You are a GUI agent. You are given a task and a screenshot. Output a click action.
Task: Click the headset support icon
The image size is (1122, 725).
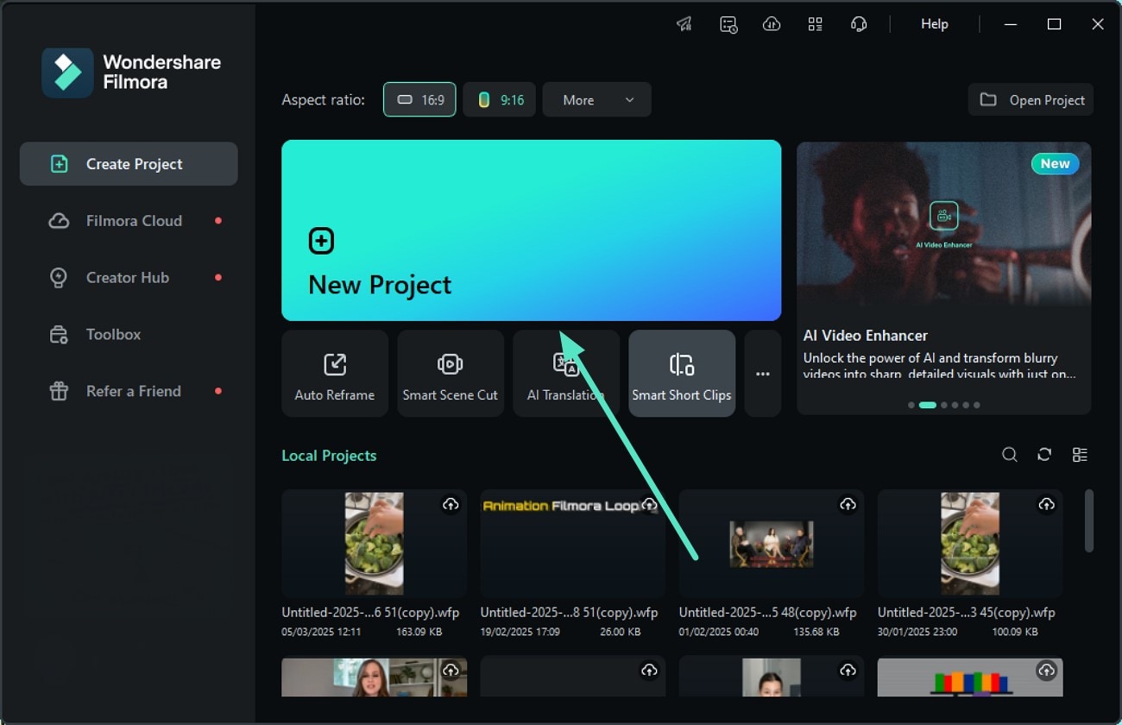859,24
